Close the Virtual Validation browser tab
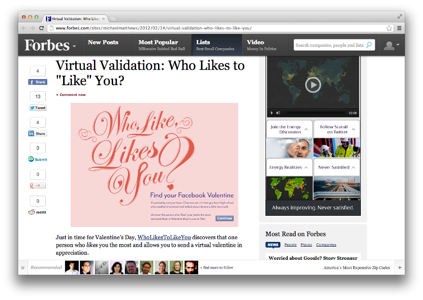This screenshot has width=423, height=300. [103, 19]
